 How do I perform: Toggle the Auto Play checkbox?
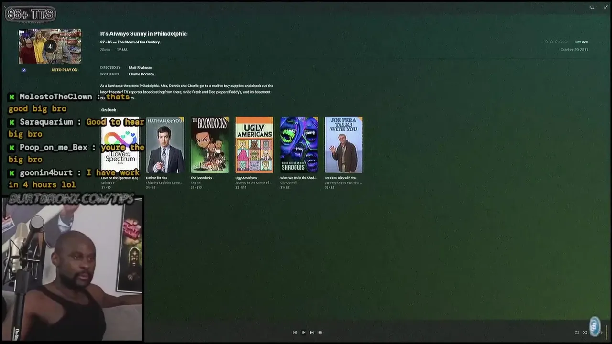24,70
